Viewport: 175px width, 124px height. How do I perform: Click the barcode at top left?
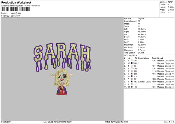[16, 9]
